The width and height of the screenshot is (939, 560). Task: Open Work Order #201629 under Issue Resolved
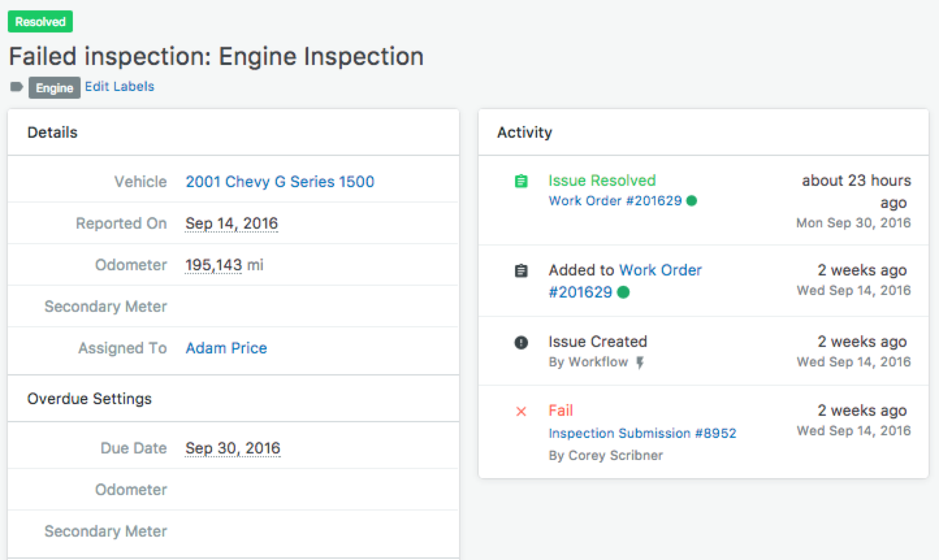[615, 201]
